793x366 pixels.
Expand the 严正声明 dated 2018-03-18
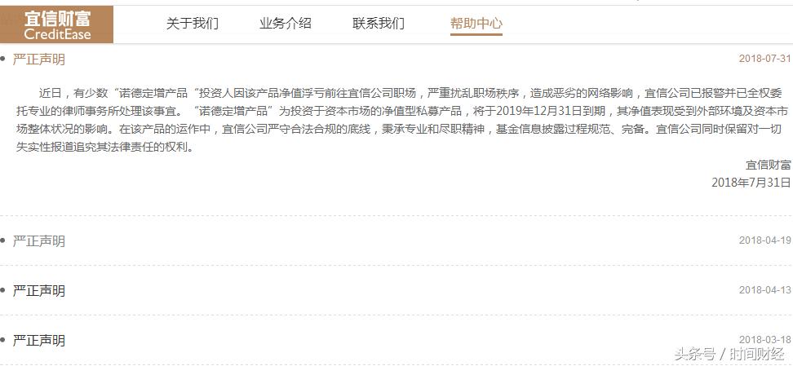tap(39, 341)
